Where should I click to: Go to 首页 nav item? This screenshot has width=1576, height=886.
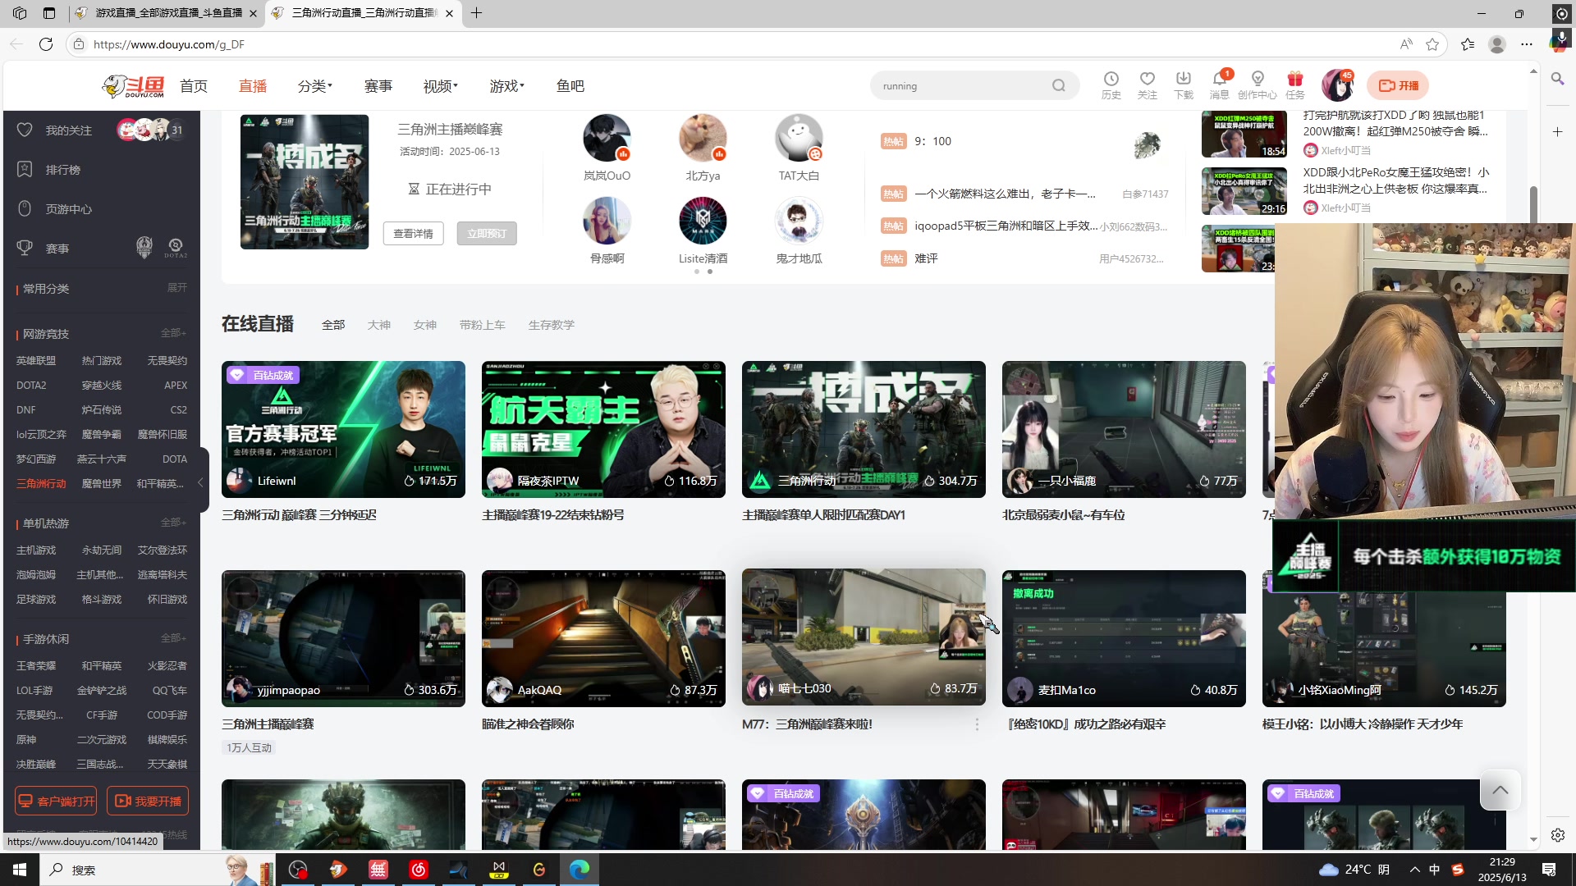pyautogui.click(x=194, y=86)
